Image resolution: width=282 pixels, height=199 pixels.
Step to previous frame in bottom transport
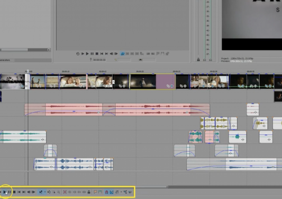[x=29, y=192]
